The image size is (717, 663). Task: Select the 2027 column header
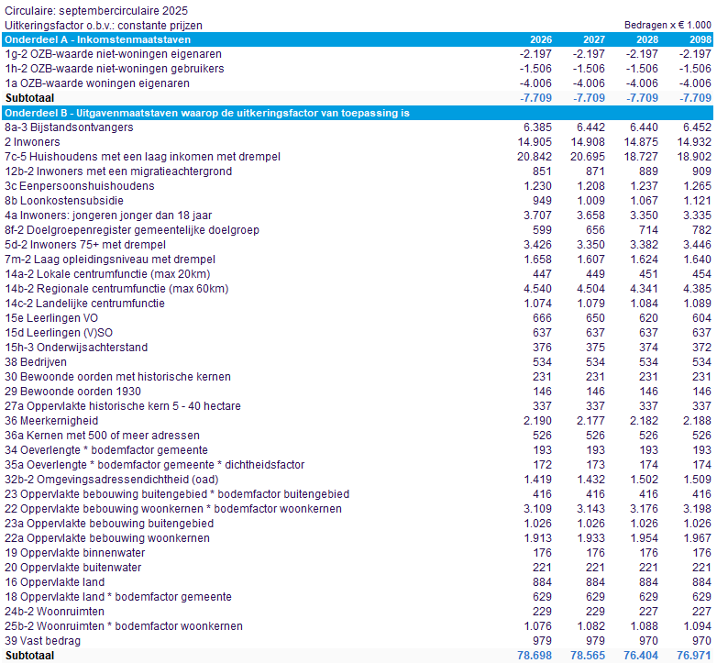594,39
